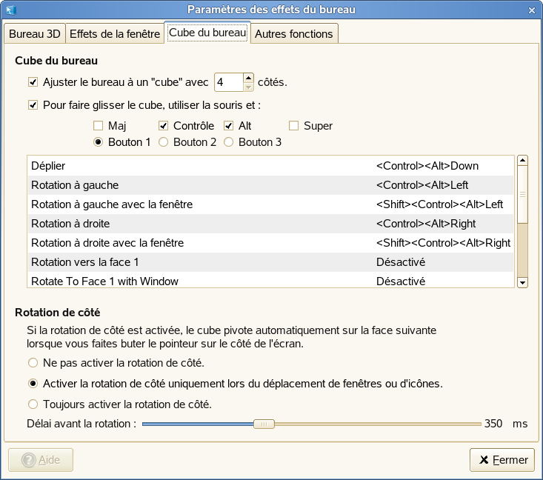Click the window menu icon in title bar
The width and height of the screenshot is (543, 480).
point(10,10)
